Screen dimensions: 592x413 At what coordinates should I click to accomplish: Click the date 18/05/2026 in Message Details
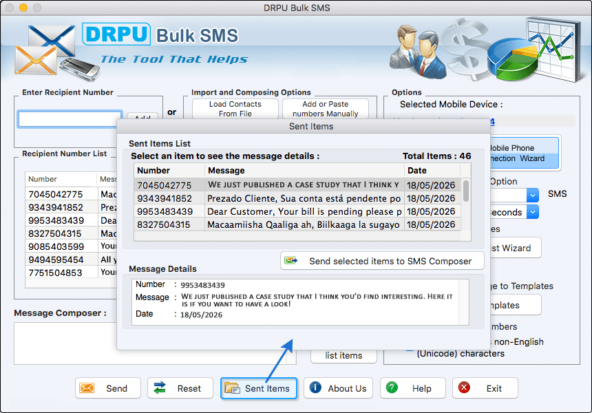pos(201,315)
